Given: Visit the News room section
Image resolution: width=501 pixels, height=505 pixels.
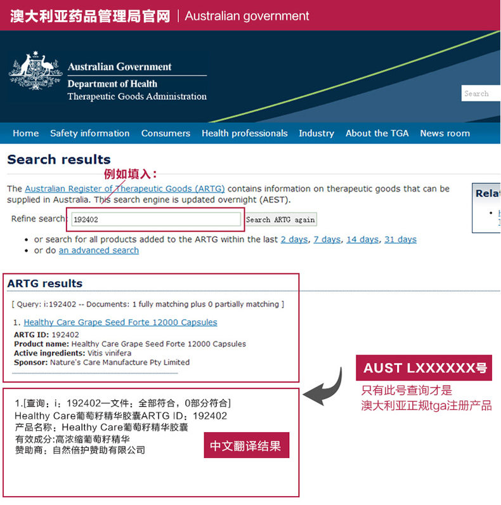Looking at the screenshot, I should coord(445,133).
